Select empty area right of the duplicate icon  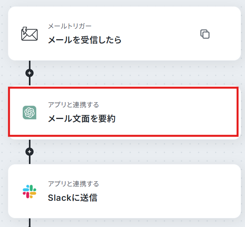click(225, 34)
